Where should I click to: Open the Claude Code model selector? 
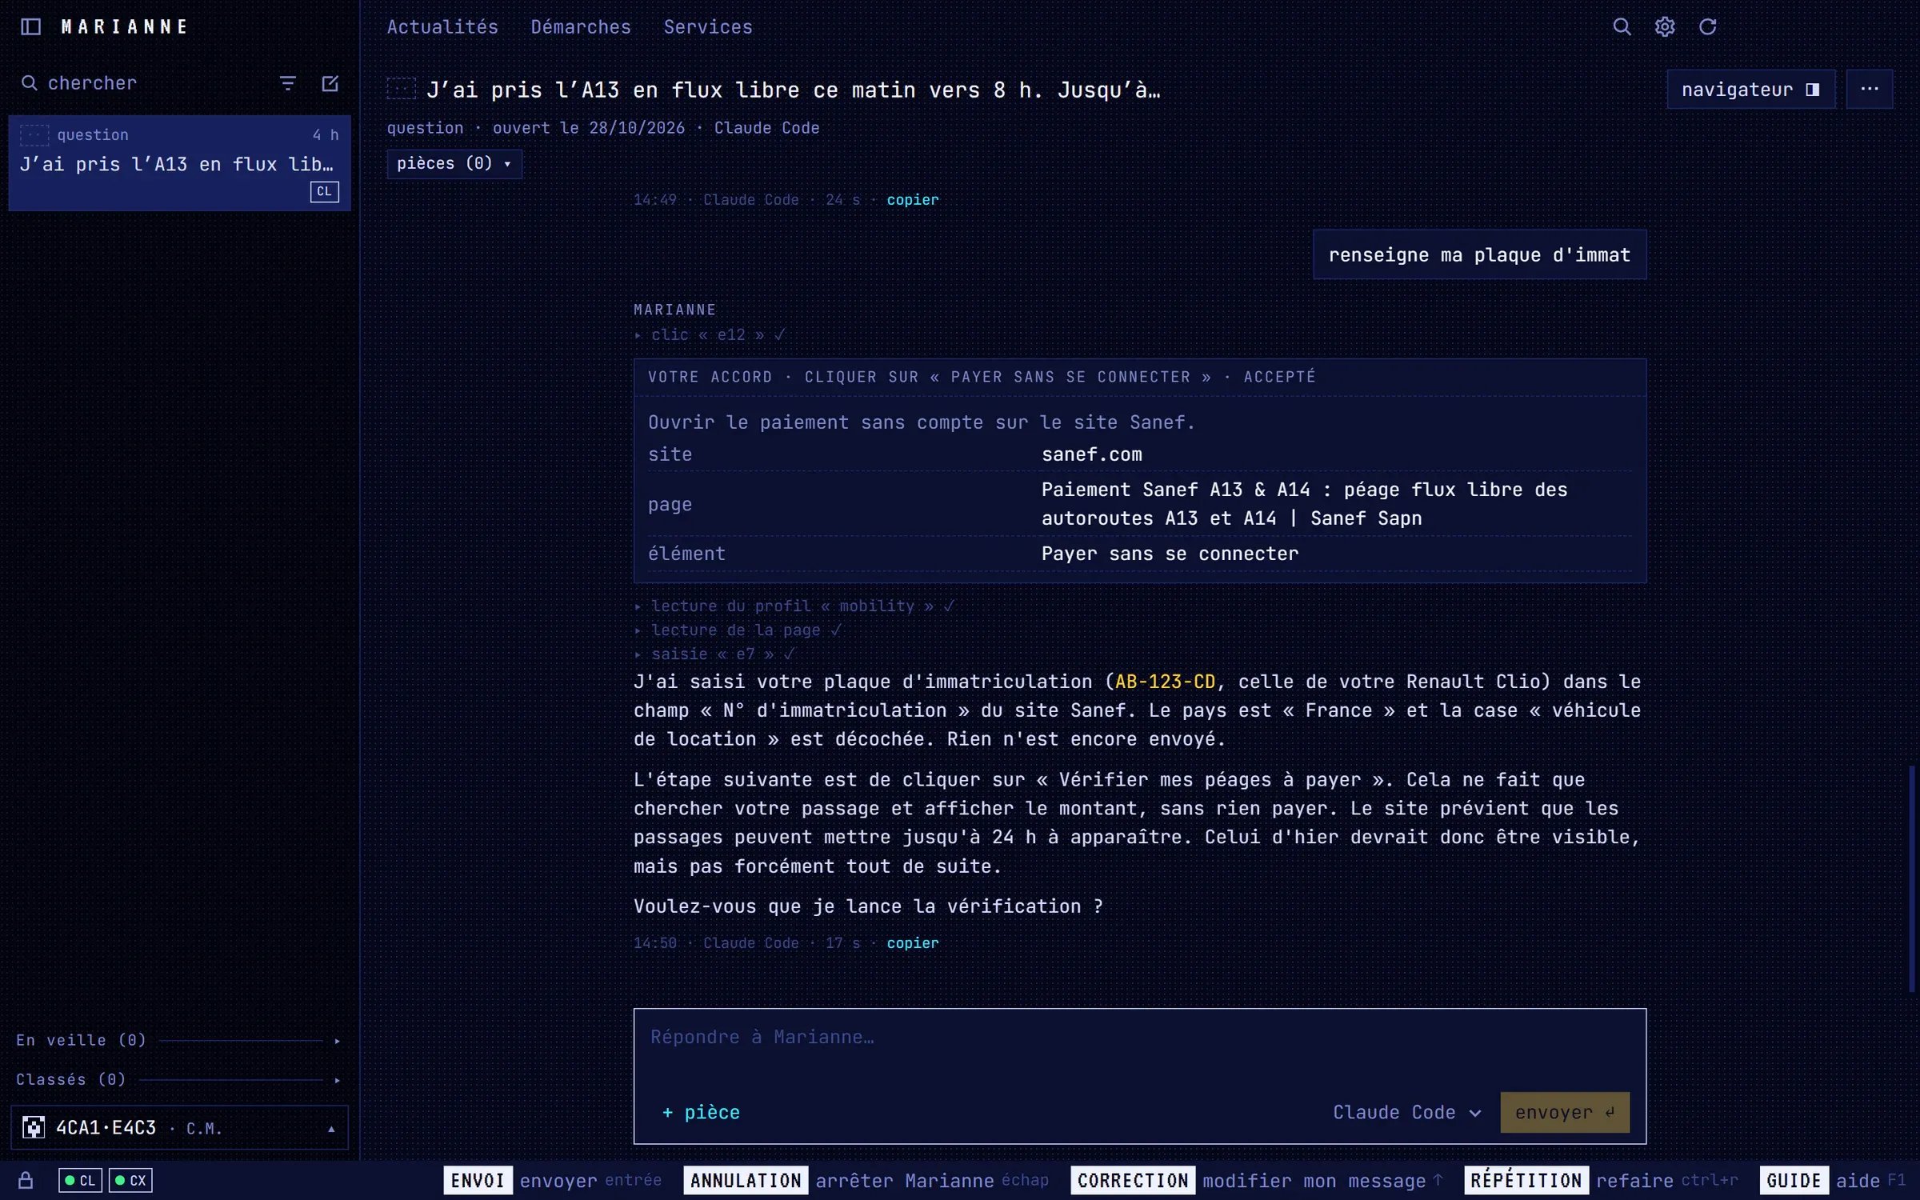point(1407,1112)
